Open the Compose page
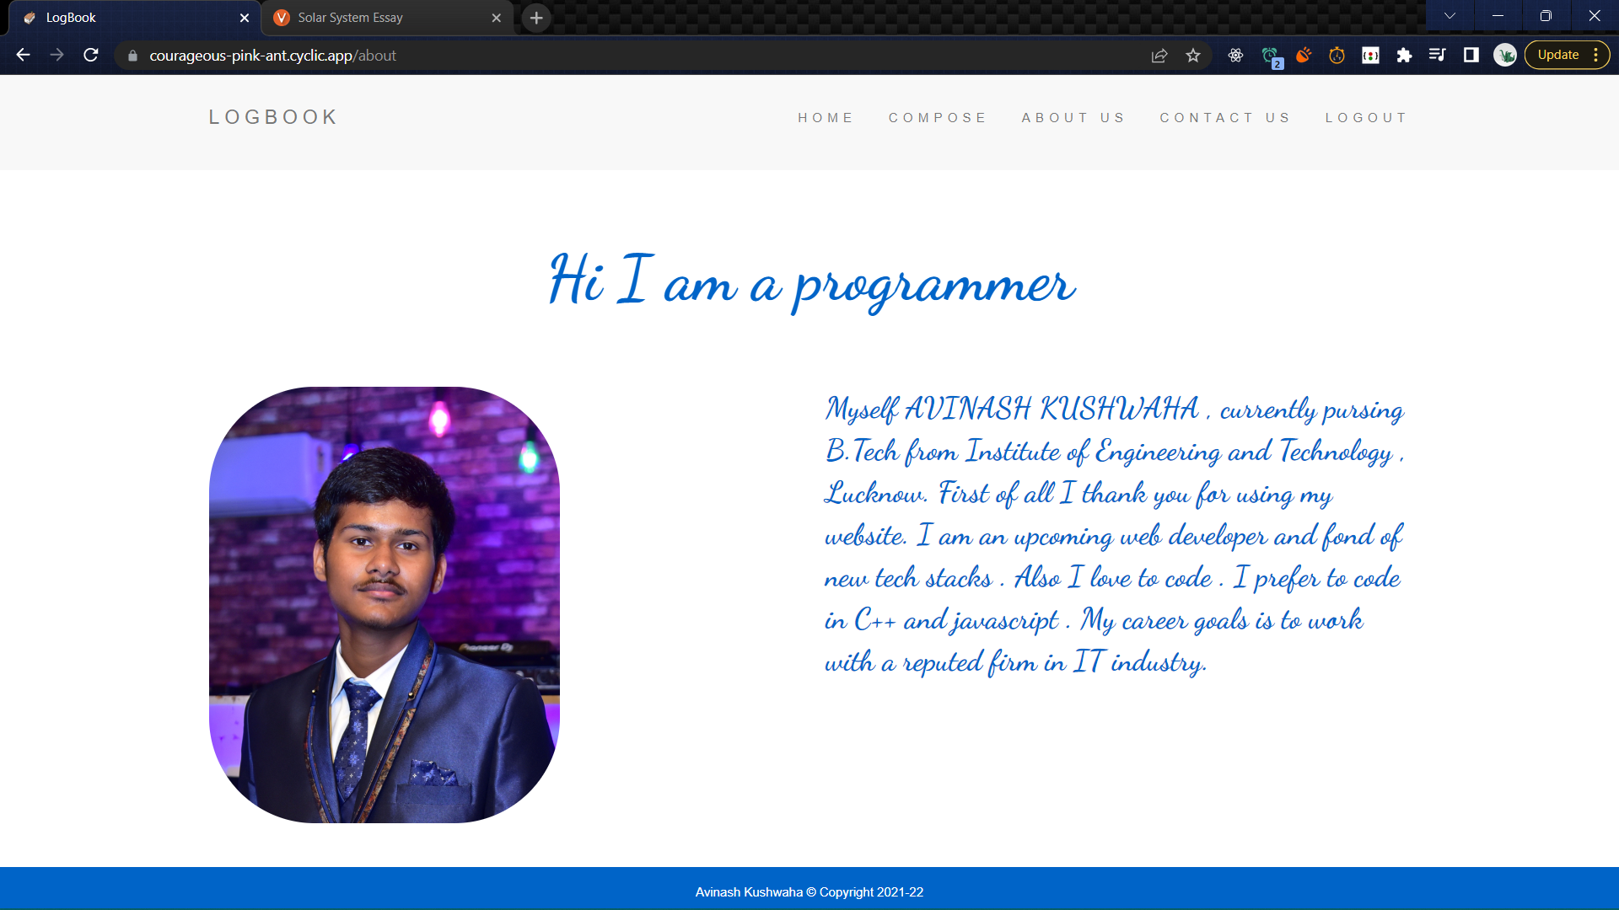The height and width of the screenshot is (910, 1619). click(938, 118)
